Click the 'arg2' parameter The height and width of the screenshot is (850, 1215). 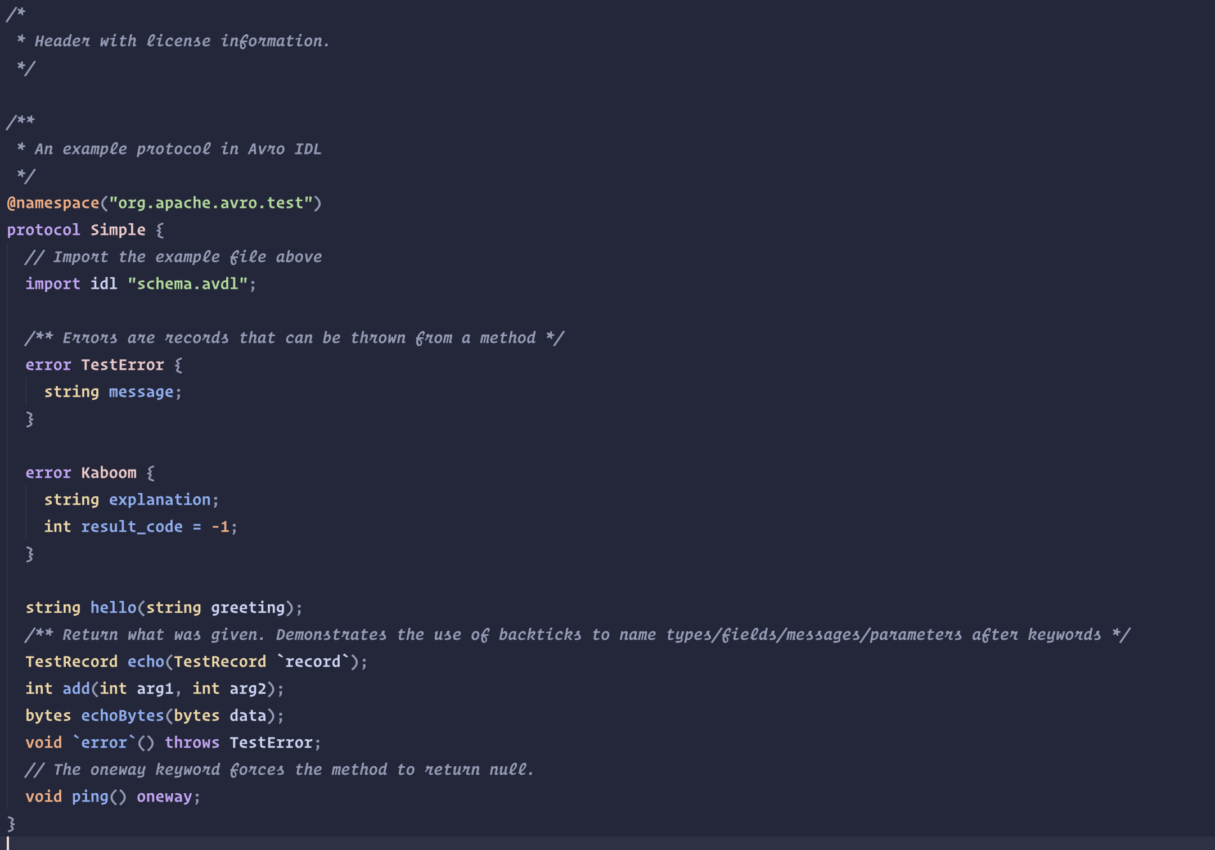click(248, 689)
